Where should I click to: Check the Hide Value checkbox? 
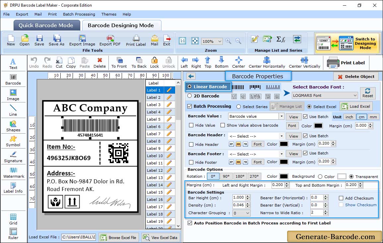(191, 125)
